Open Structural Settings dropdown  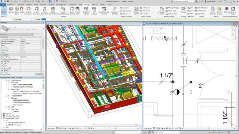click(86, 10)
